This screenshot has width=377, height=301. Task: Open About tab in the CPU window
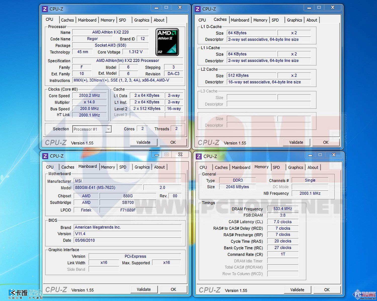(159, 20)
